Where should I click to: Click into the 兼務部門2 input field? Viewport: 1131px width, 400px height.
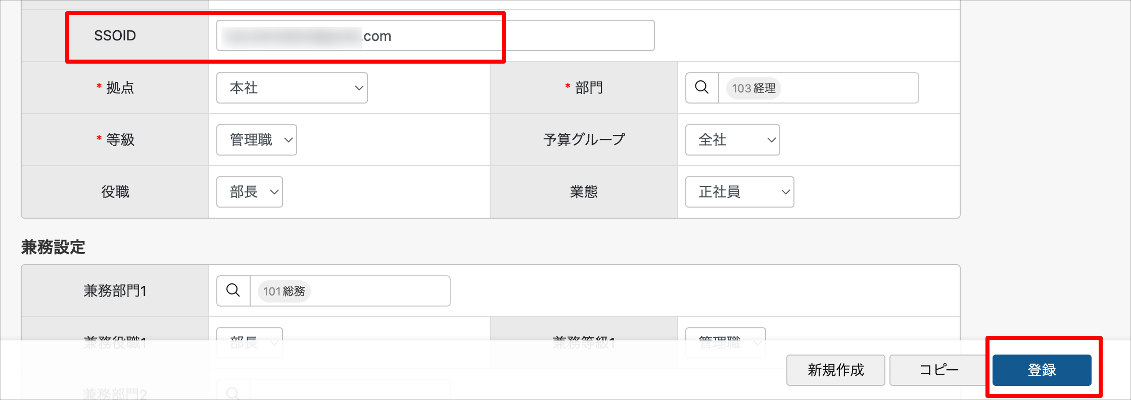[349, 392]
